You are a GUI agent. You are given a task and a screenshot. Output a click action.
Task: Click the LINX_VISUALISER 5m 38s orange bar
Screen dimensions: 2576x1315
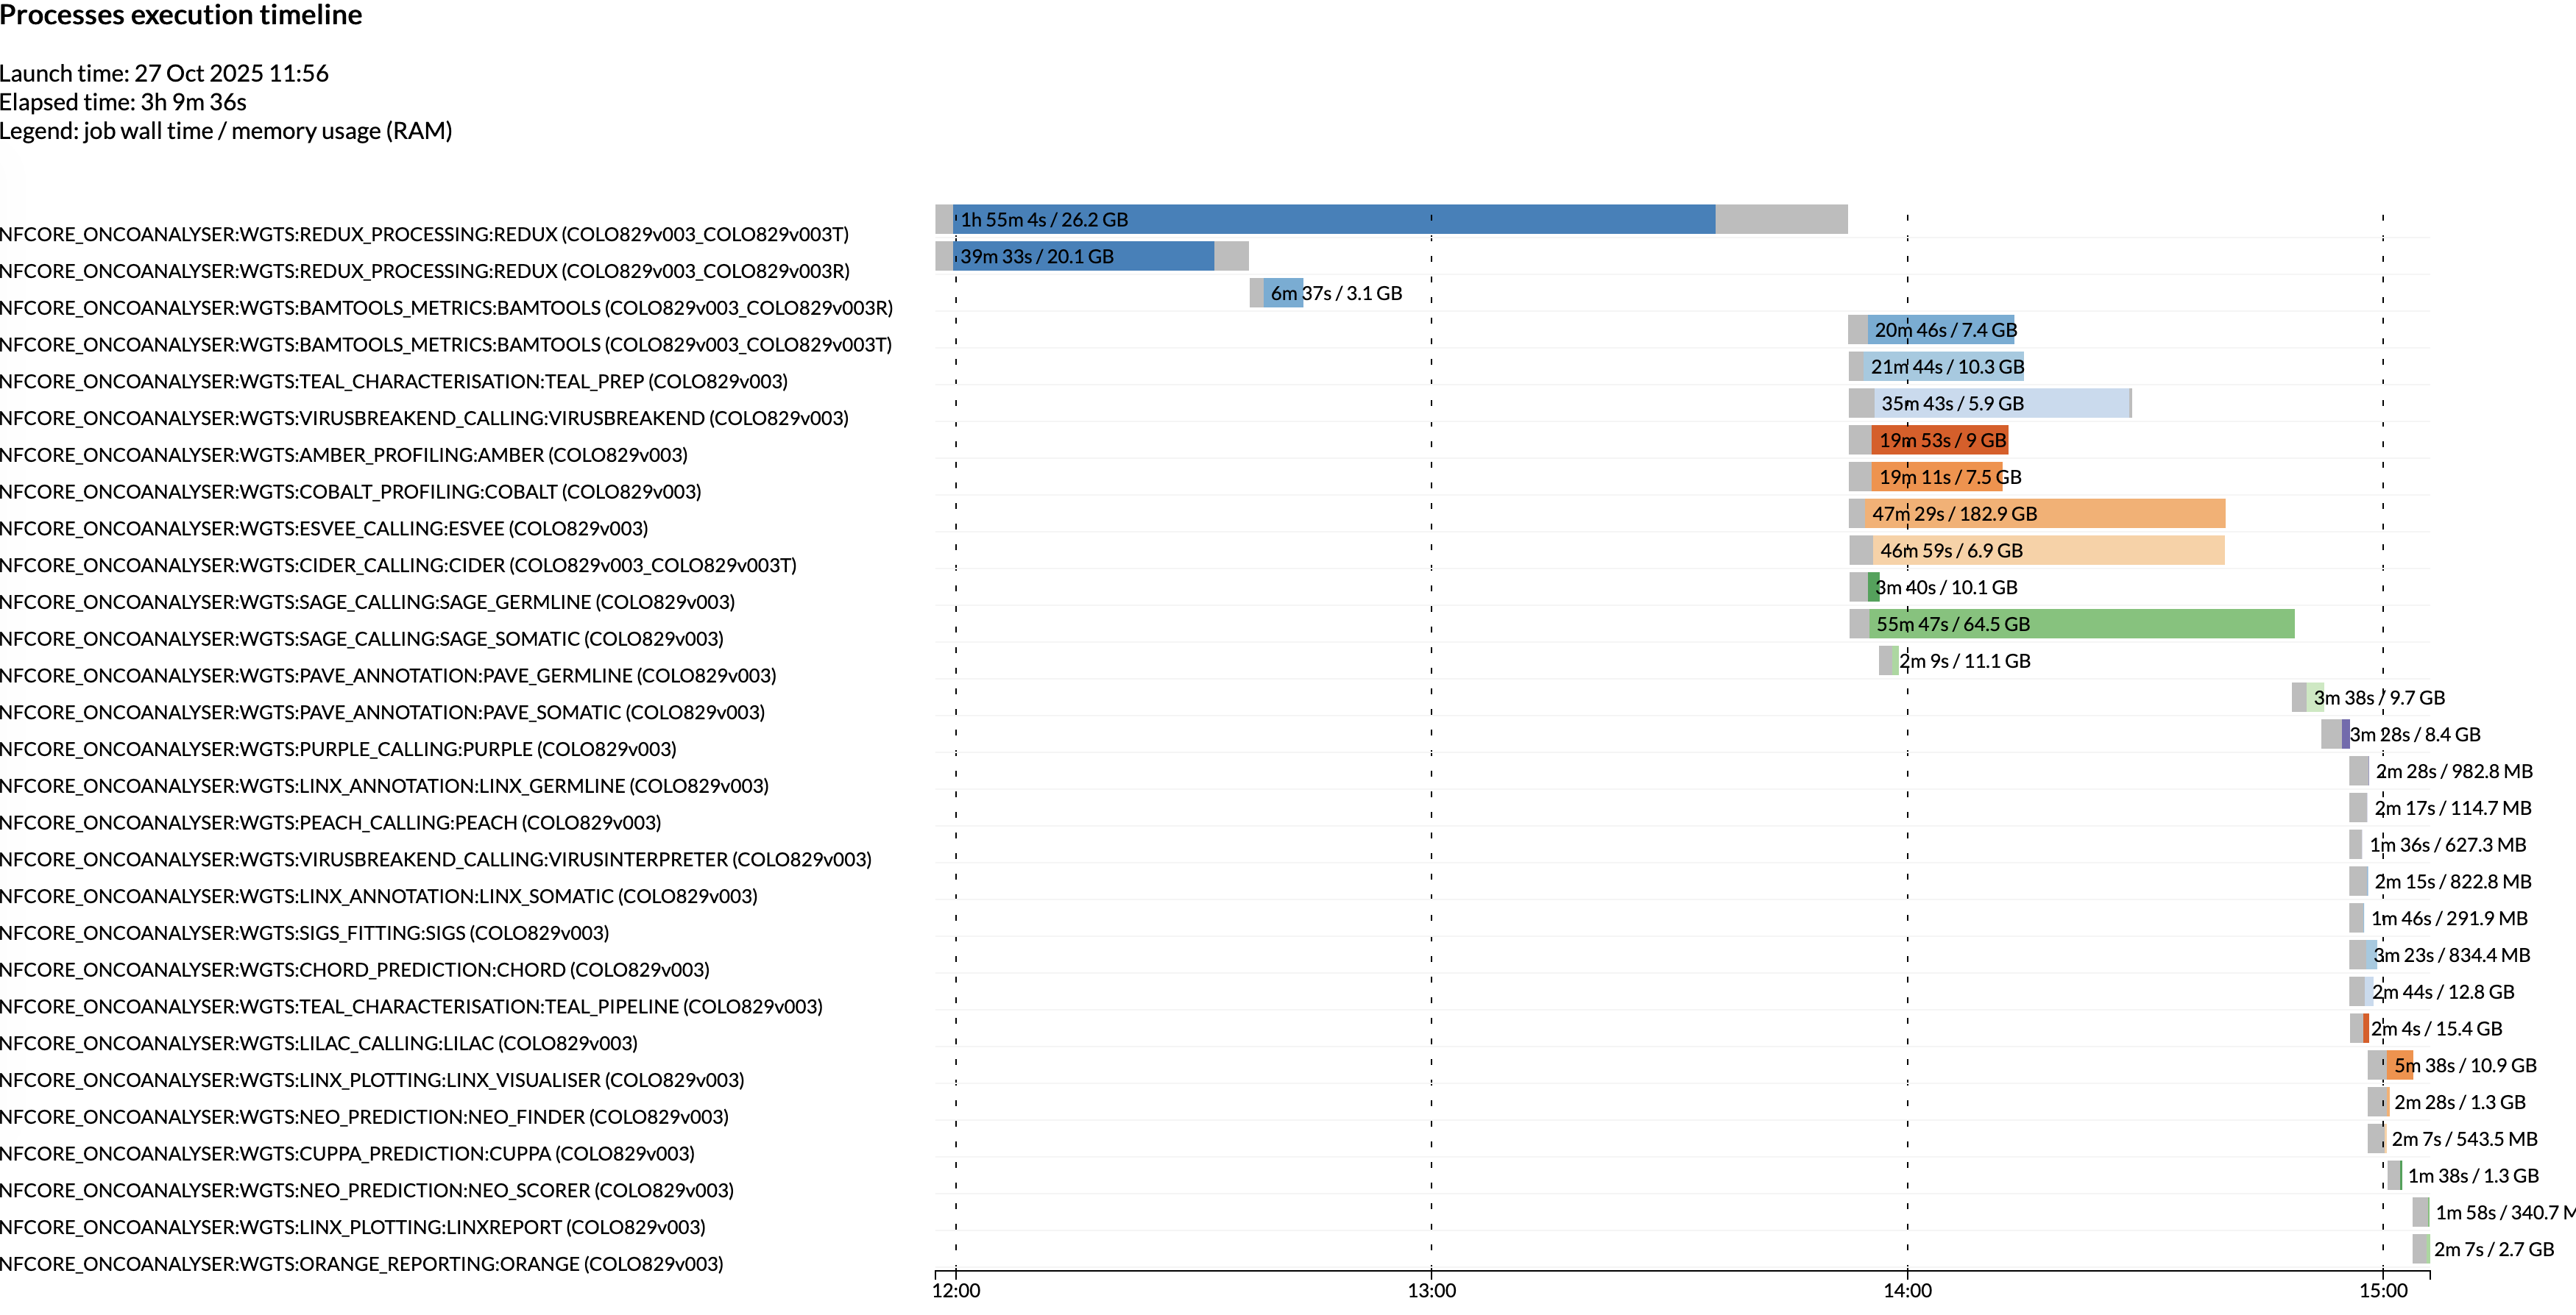pyautogui.click(x=2399, y=1066)
